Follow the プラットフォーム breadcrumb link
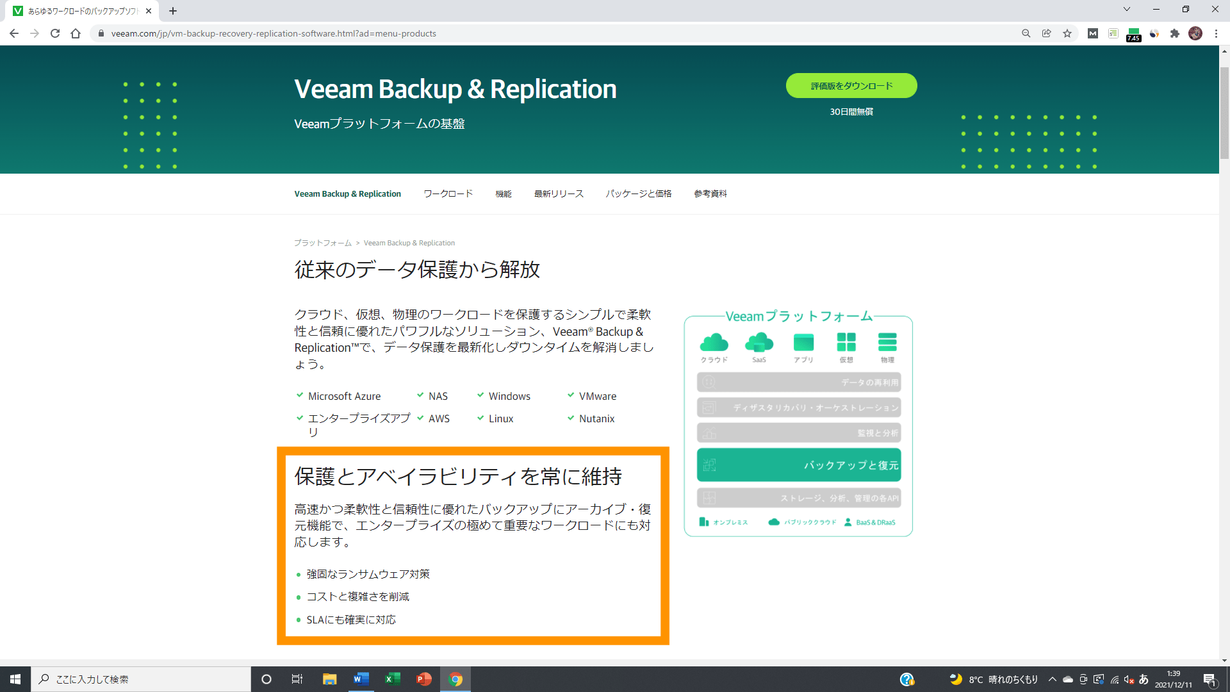Screen dimensions: 1230x692 pos(323,243)
